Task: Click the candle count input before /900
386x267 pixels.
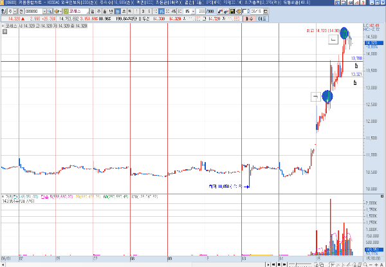Action: [201, 12]
